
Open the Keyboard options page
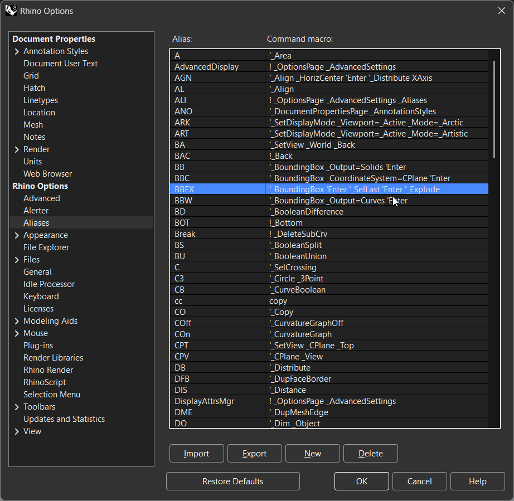tap(41, 296)
